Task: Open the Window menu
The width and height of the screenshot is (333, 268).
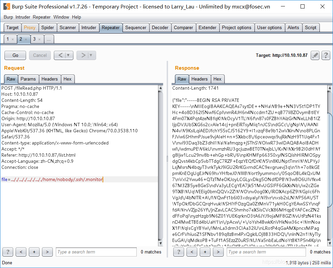Action: (61, 17)
